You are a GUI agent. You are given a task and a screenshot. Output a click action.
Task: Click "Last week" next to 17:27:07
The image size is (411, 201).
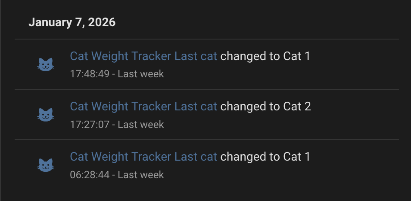[141, 125]
